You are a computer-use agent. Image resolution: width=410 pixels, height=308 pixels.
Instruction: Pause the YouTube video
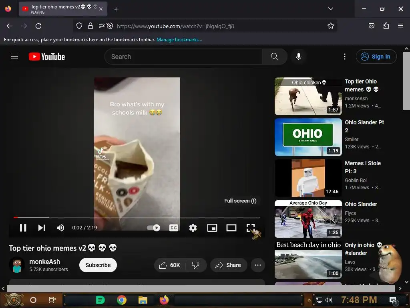coord(23,228)
